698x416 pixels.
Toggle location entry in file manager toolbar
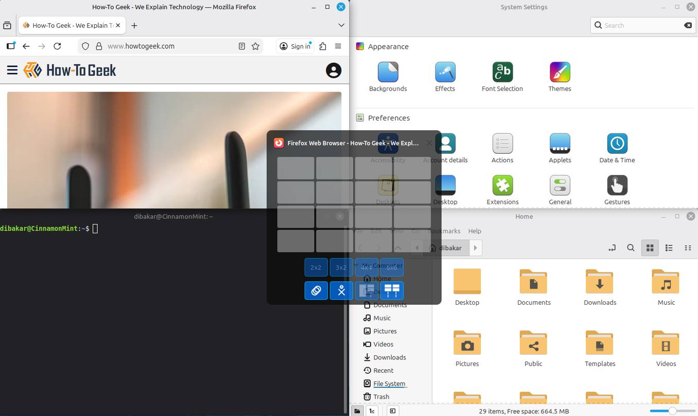[x=612, y=248]
